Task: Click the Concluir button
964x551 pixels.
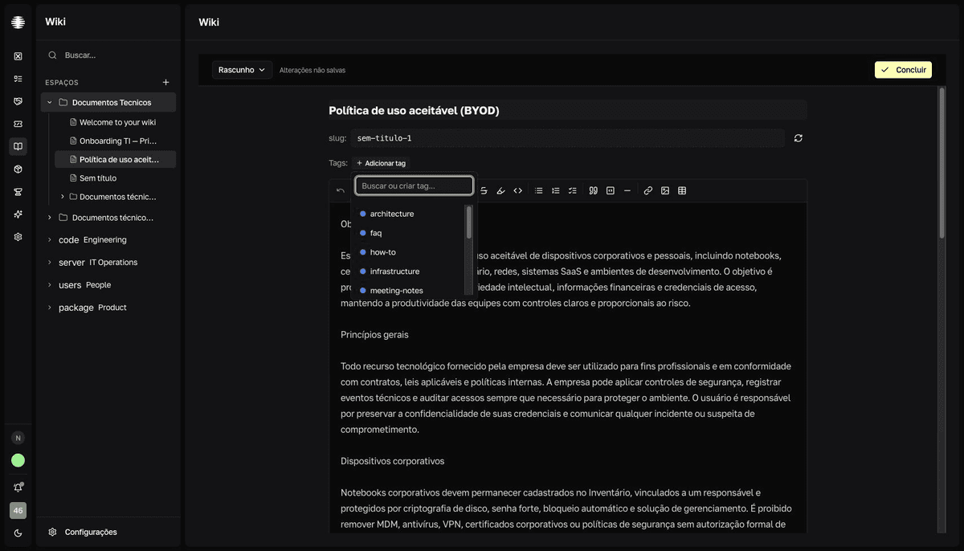Action: [x=903, y=70]
